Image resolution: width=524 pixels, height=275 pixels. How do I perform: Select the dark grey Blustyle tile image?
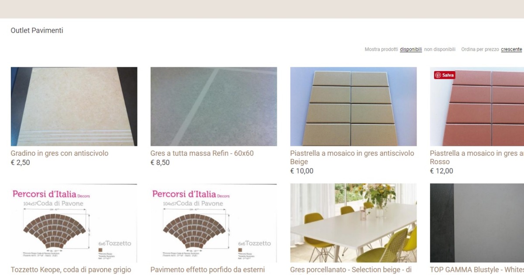[x=477, y=223]
